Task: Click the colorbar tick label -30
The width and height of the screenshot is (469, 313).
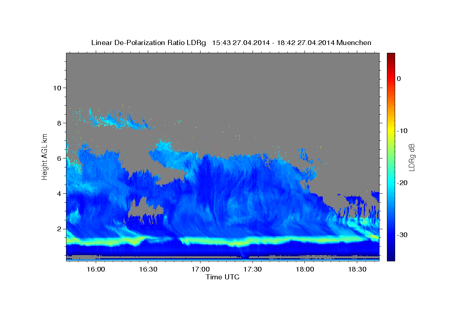Action: pyautogui.click(x=402, y=235)
